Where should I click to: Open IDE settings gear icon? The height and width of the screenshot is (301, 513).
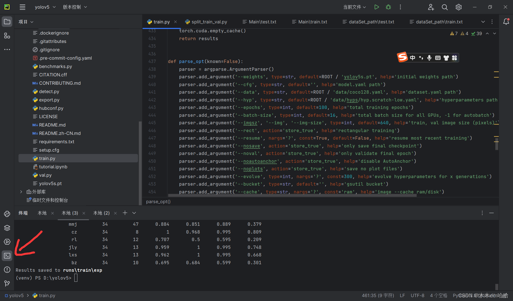coord(459,7)
